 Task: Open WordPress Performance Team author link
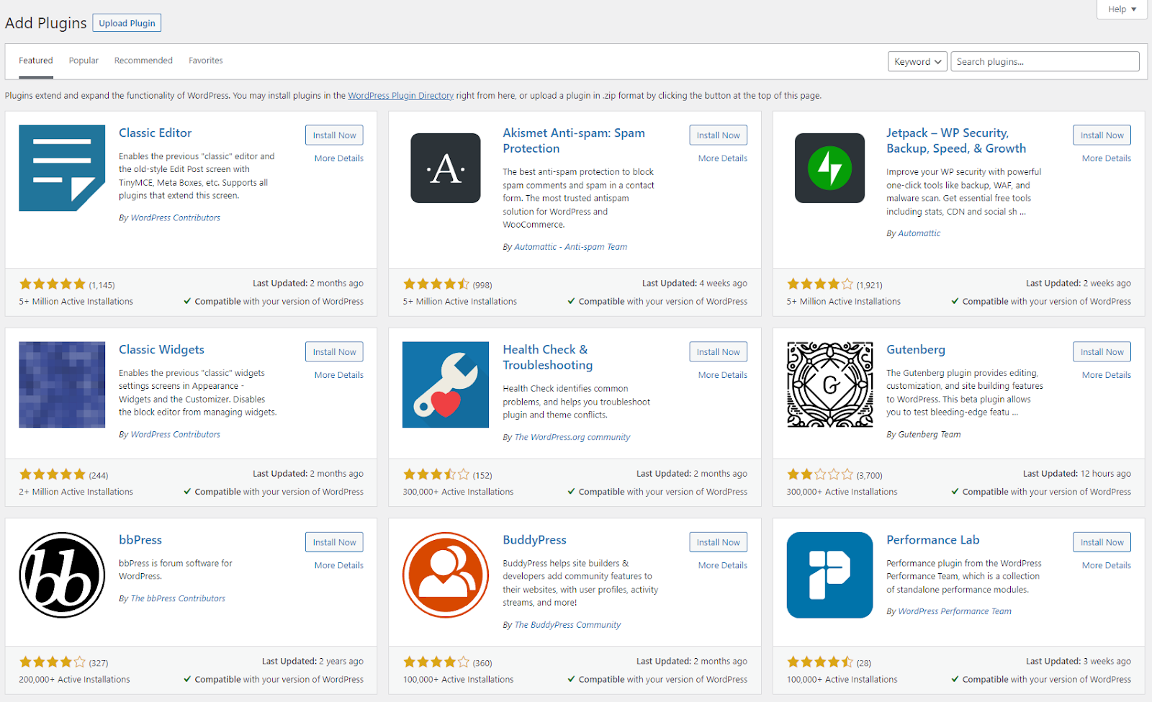(x=955, y=612)
